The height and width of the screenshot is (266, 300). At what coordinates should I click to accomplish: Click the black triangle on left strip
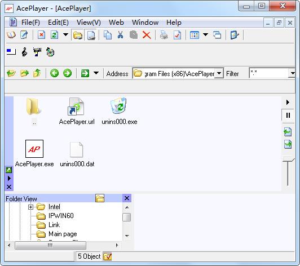[9, 179]
